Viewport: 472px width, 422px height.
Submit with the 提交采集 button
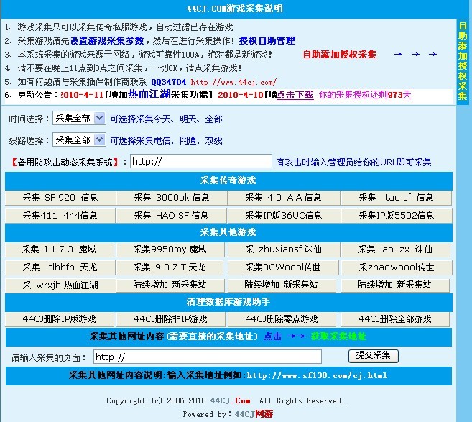coord(373,355)
